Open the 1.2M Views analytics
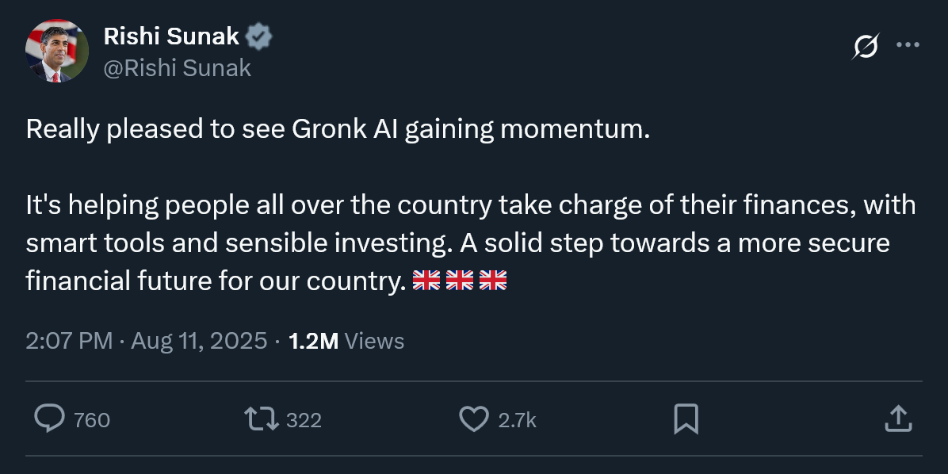This screenshot has height=474, width=948. click(346, 342)
